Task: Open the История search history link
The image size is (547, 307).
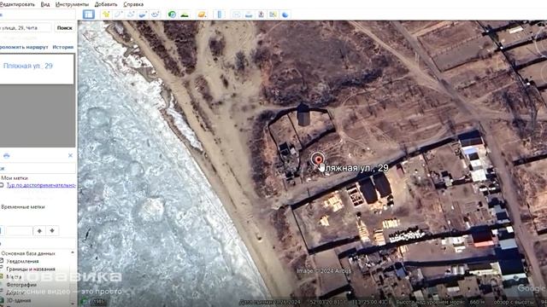Action: [63, 47]
